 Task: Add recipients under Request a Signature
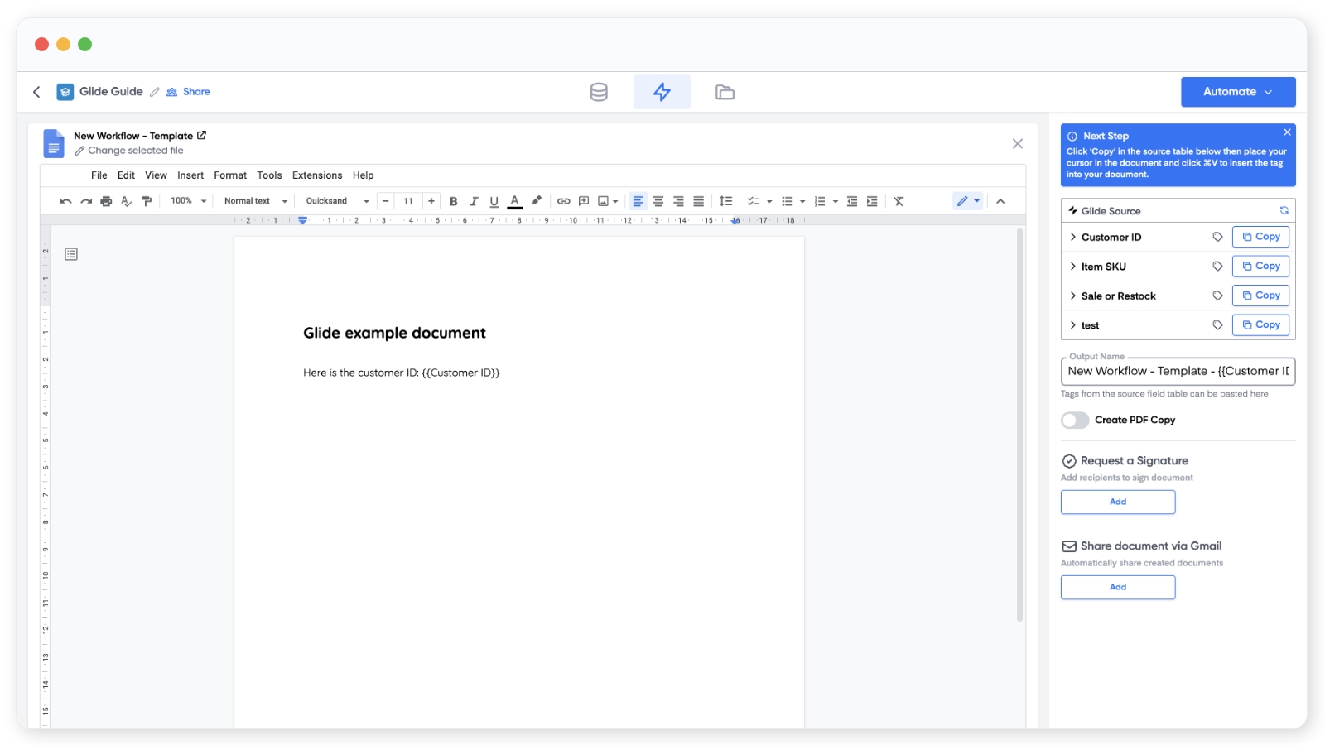click(x=1117, y=502)
